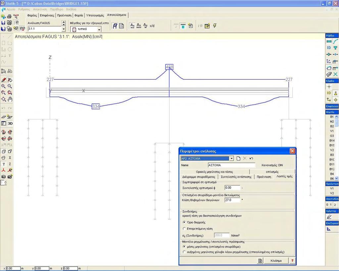Viewport: 339px width, 271px height.
Task: Select μέσες μηκύνσεις (οπλισμένο σκυρόδεμα) radio option
Action: click(184, 247)
